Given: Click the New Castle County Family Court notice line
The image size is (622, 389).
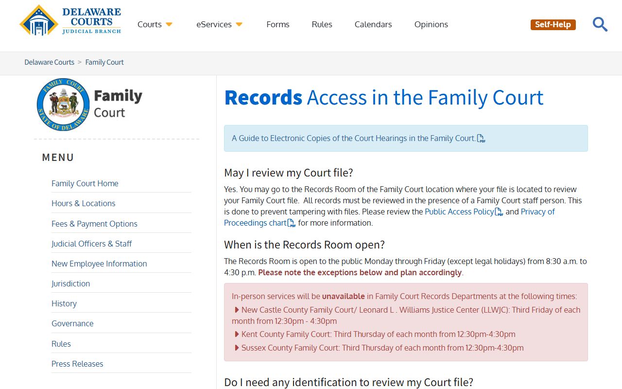Looking at the screenshot, I should pos(406,315).
